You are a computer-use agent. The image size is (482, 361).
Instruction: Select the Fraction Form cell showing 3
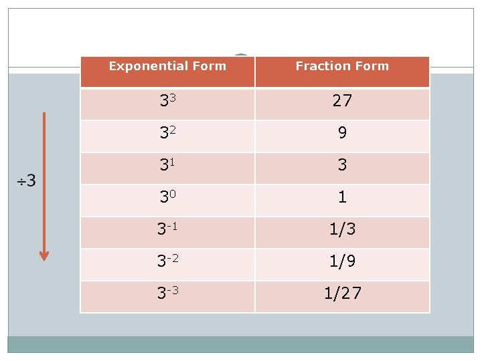(x=343, y=168)
